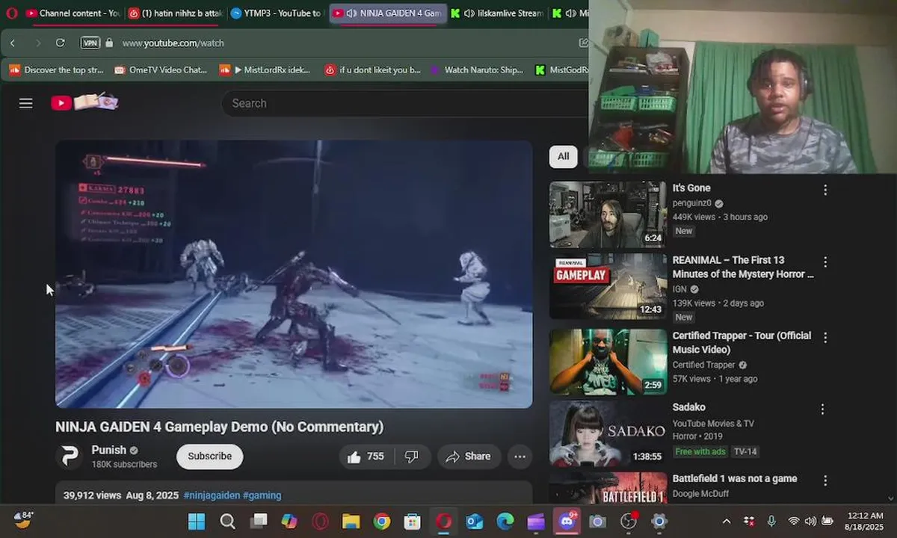The image size is (897, 538).
Task: Mute the lilskamlive Stream tab speaker icon
Action: click(x=468, y=13)
